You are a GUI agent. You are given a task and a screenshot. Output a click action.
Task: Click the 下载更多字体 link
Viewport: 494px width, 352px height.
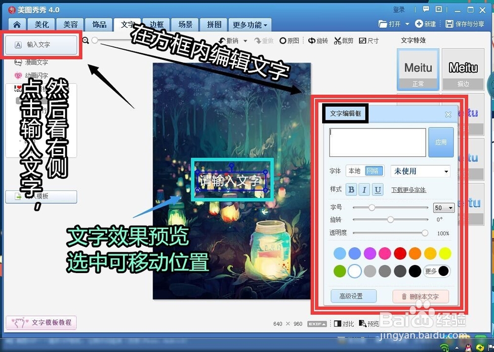(409, 190)
